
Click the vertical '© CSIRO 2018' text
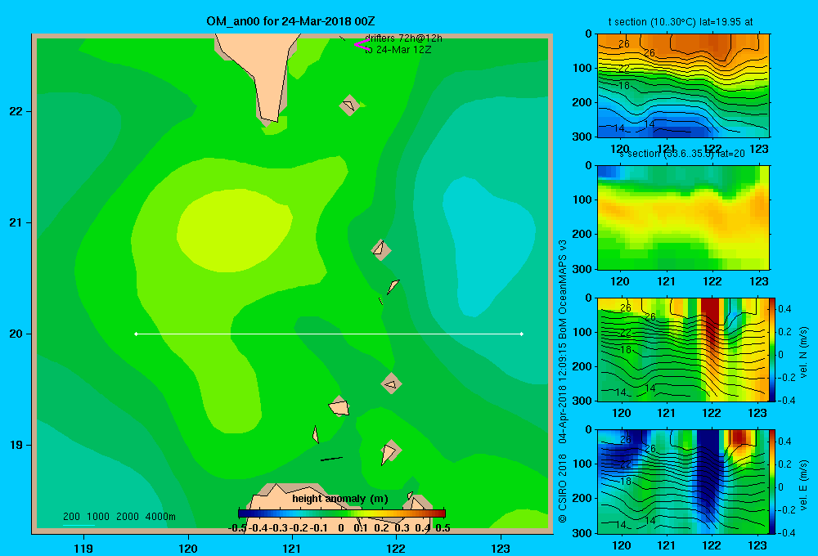click(x=563, y=488)
